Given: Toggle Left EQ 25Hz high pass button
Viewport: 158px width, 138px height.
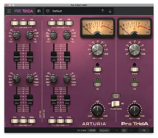Looking at the screenshot, I should [15, 121].
